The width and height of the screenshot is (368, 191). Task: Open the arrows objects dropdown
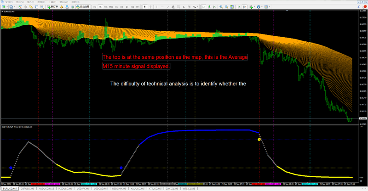pyautogui.click(x=198, y=7)
